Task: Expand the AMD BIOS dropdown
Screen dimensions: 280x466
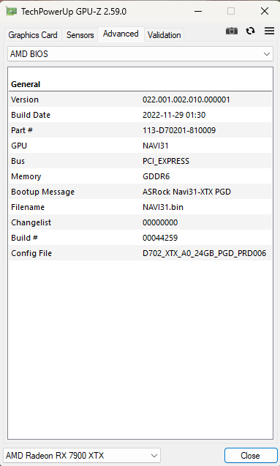Action: coord(140,54)
